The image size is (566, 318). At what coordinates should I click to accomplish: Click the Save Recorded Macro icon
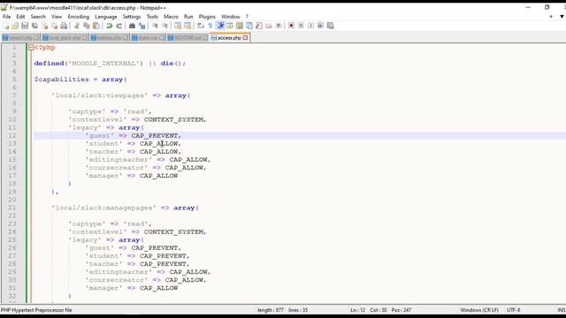[x=330, y=26]
